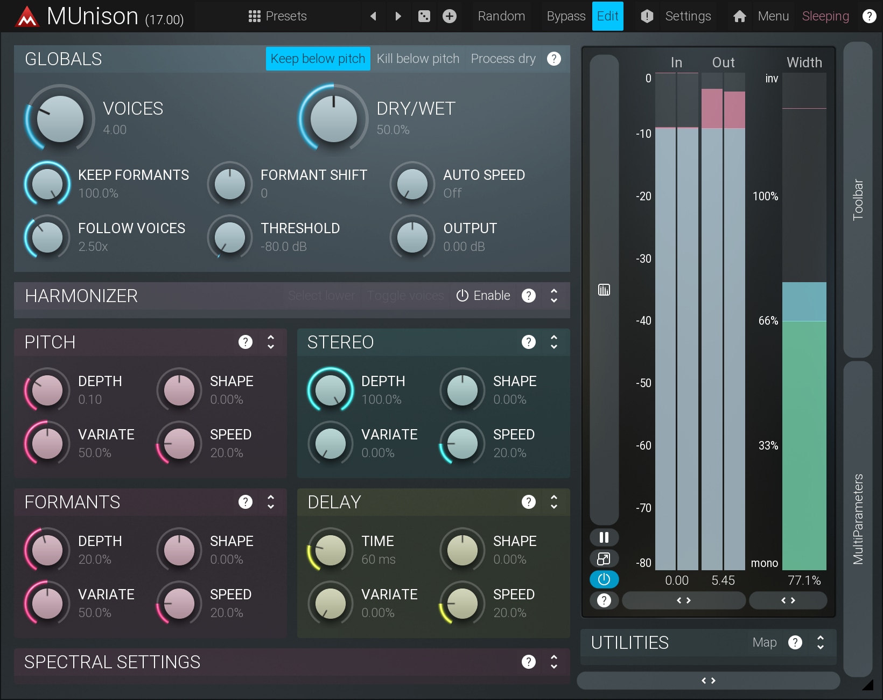883x700 pixels.
Task: Click the Home icon next to Menu
Action: (740, 16)
